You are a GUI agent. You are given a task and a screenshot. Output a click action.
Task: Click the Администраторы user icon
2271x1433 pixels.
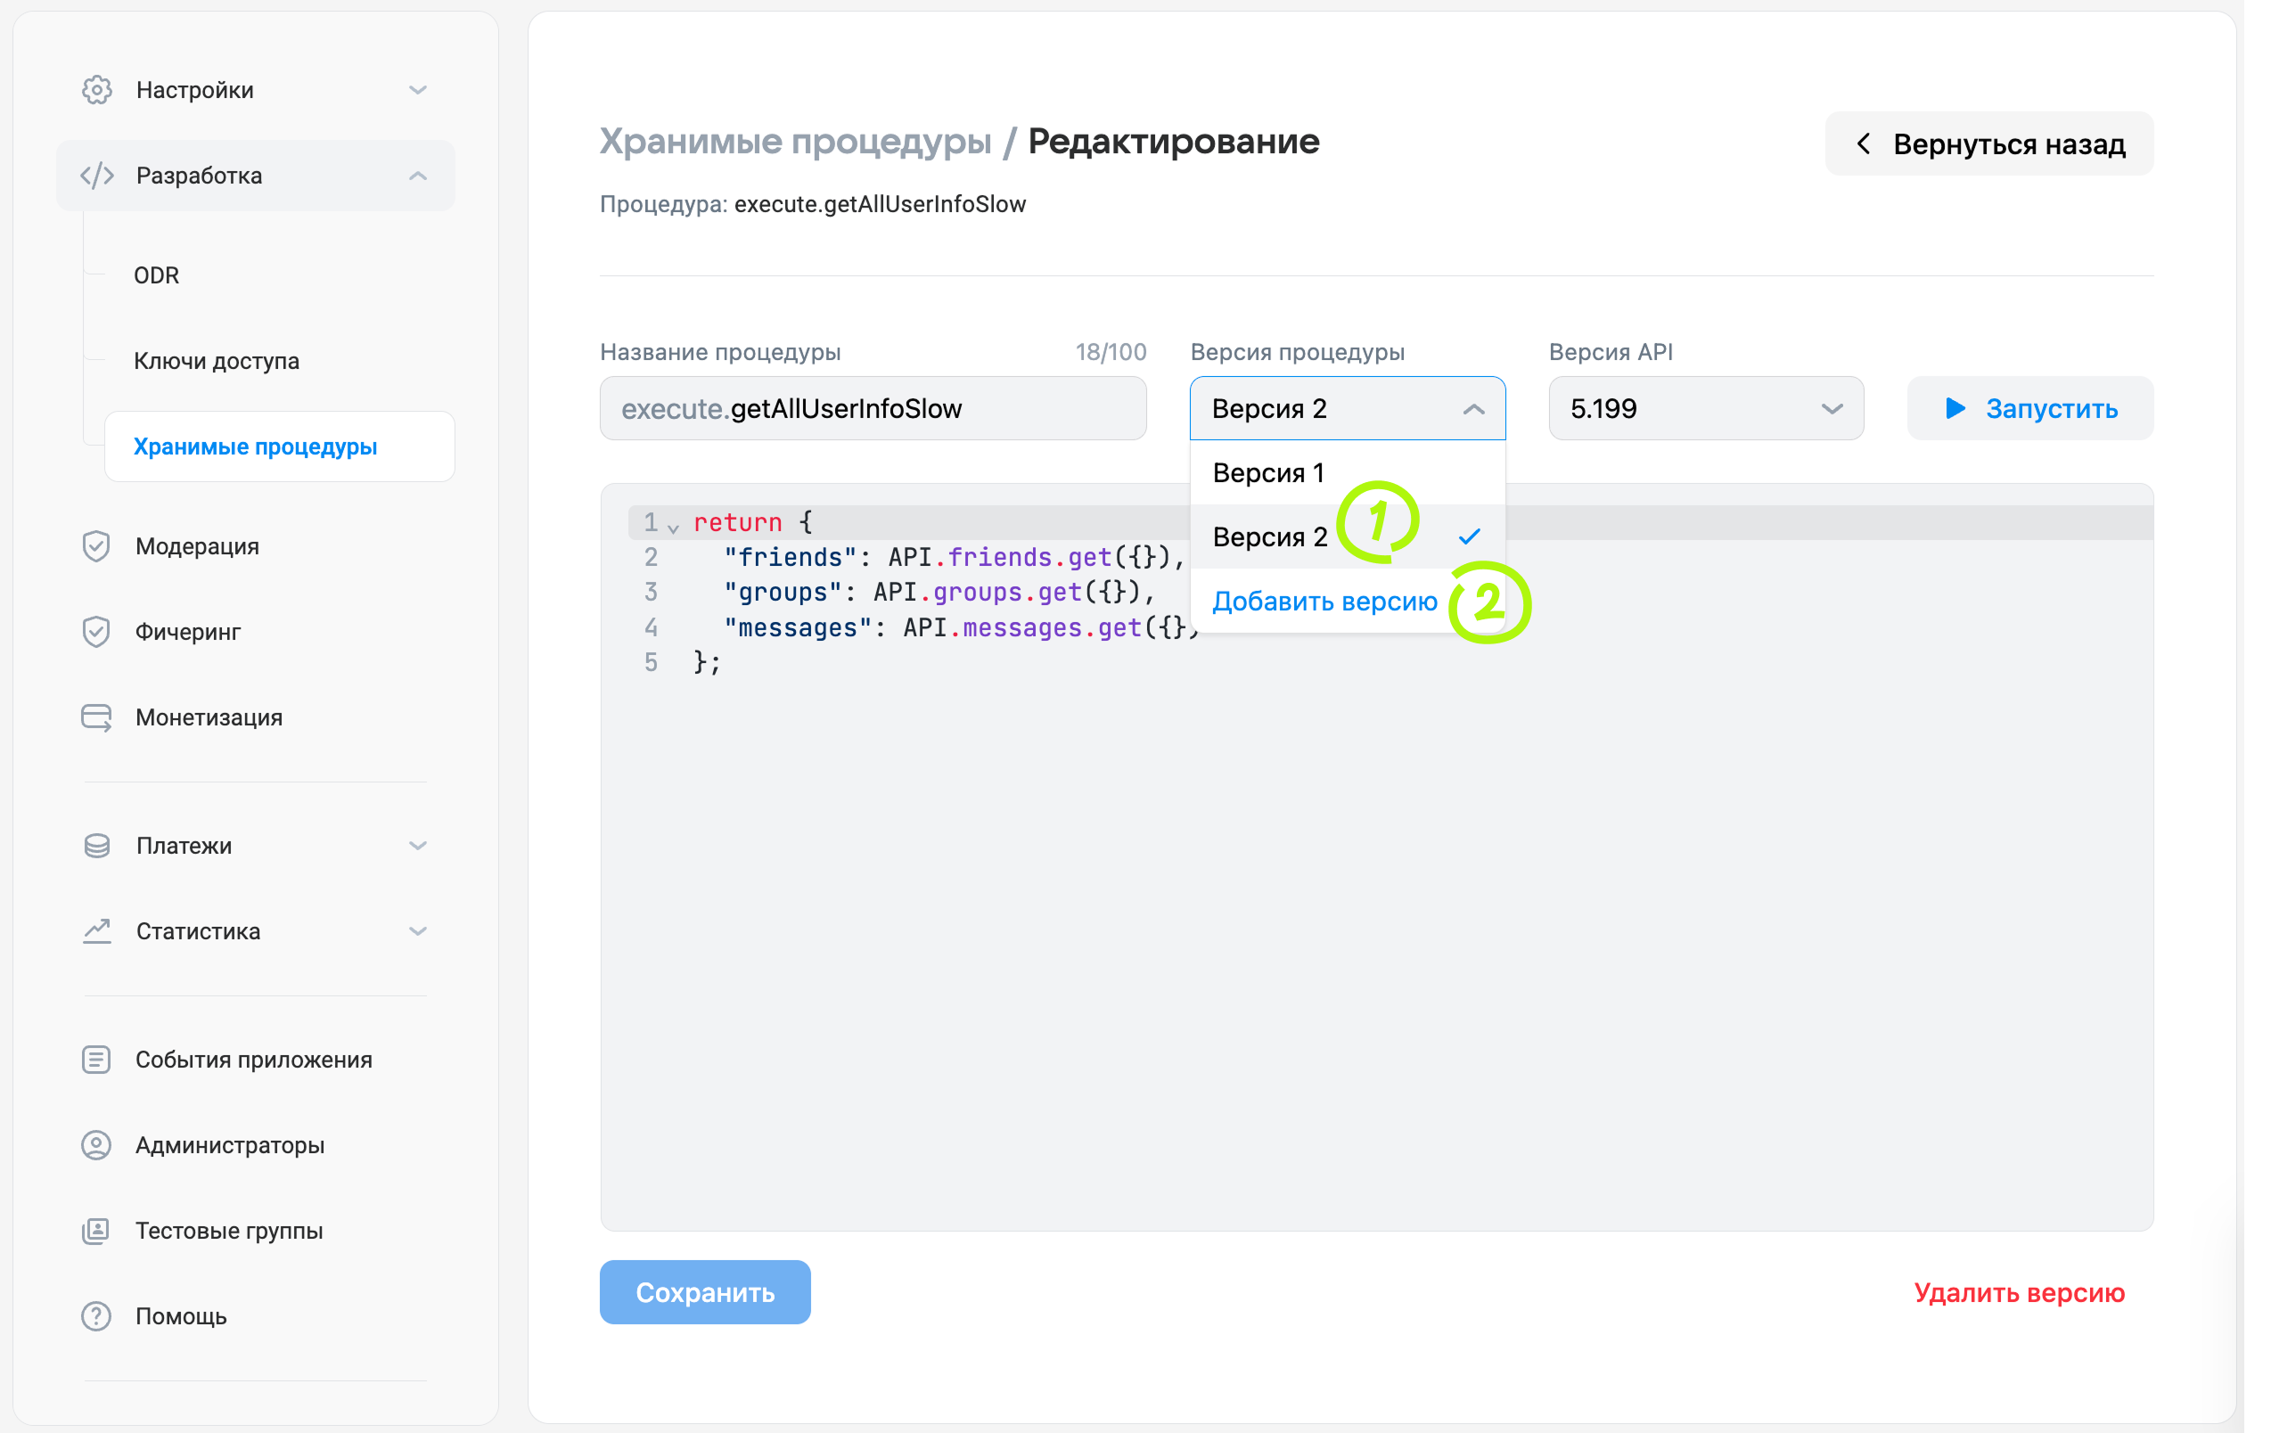click(x=96, y=1145)
